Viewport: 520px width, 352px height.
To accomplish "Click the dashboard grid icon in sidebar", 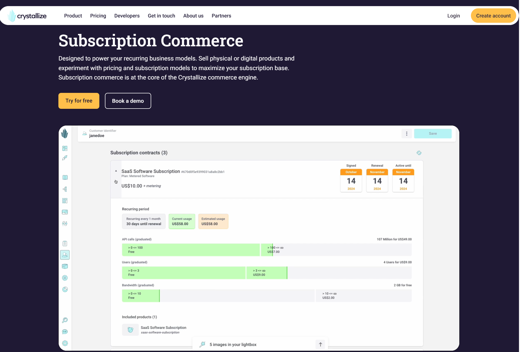I will 65,148.
